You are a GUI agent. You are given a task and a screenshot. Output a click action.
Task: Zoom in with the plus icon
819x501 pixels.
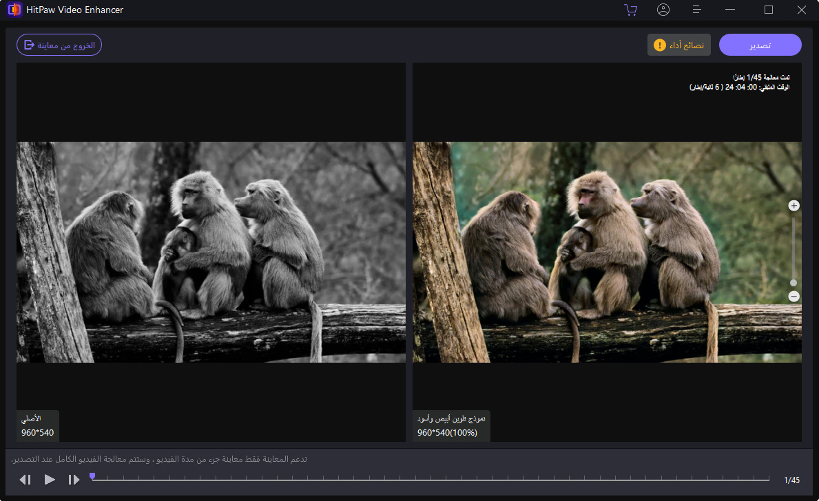pos(794,206)
